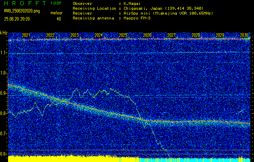The width and height of the screenshot is (254, 162).
Task: Click the 2023 time marker
Action: pyautogui.click(x=75, y=35)
